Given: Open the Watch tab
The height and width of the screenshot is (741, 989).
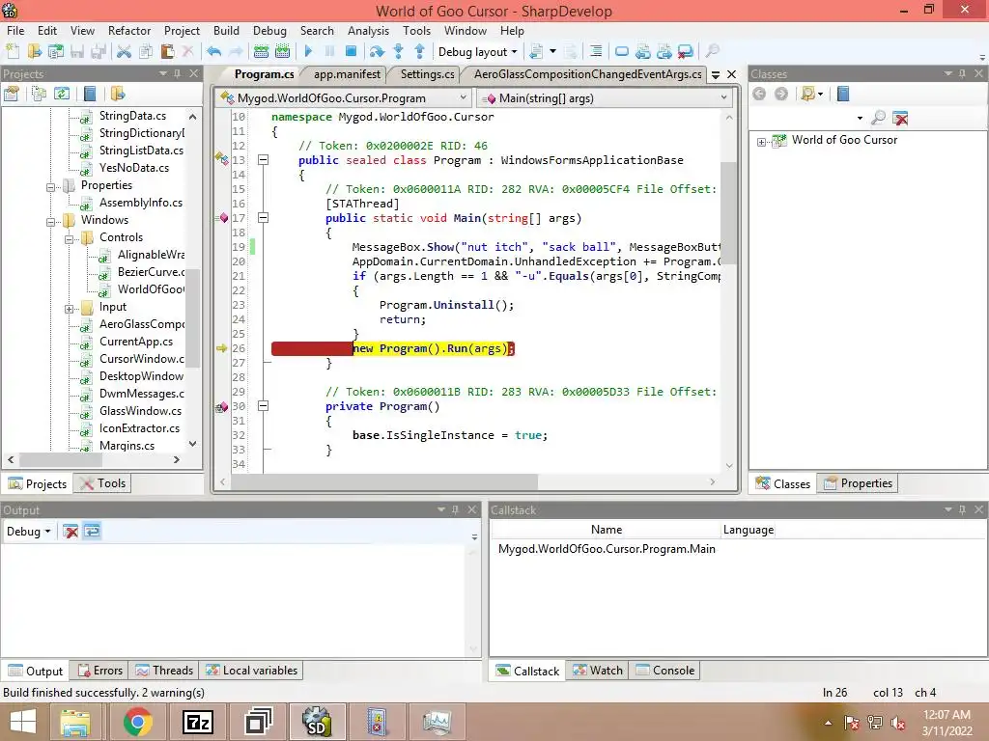Looking at the screenshot, I should [597, 671].
